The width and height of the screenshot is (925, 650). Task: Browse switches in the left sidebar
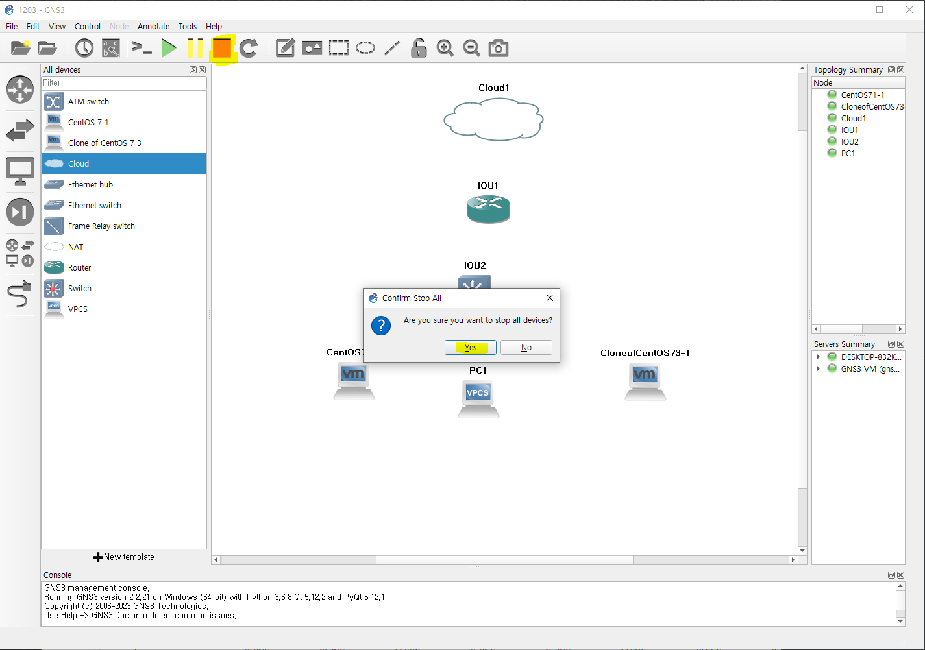20,130
